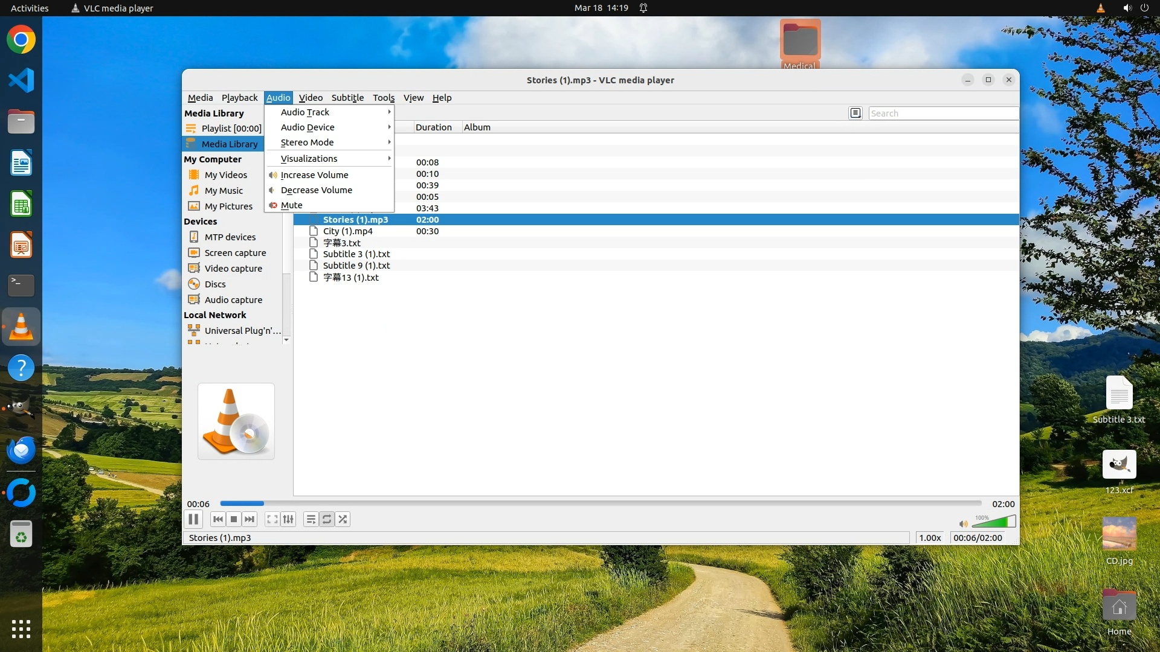Open Thunderbird from the dock
This screenshot has height=652, width=1160.
click(x=21, y=450)
